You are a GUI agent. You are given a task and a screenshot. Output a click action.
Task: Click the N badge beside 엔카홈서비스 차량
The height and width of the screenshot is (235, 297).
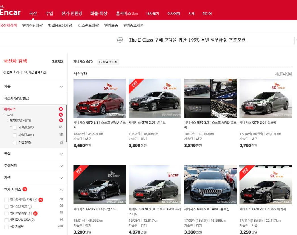[41, 200]
